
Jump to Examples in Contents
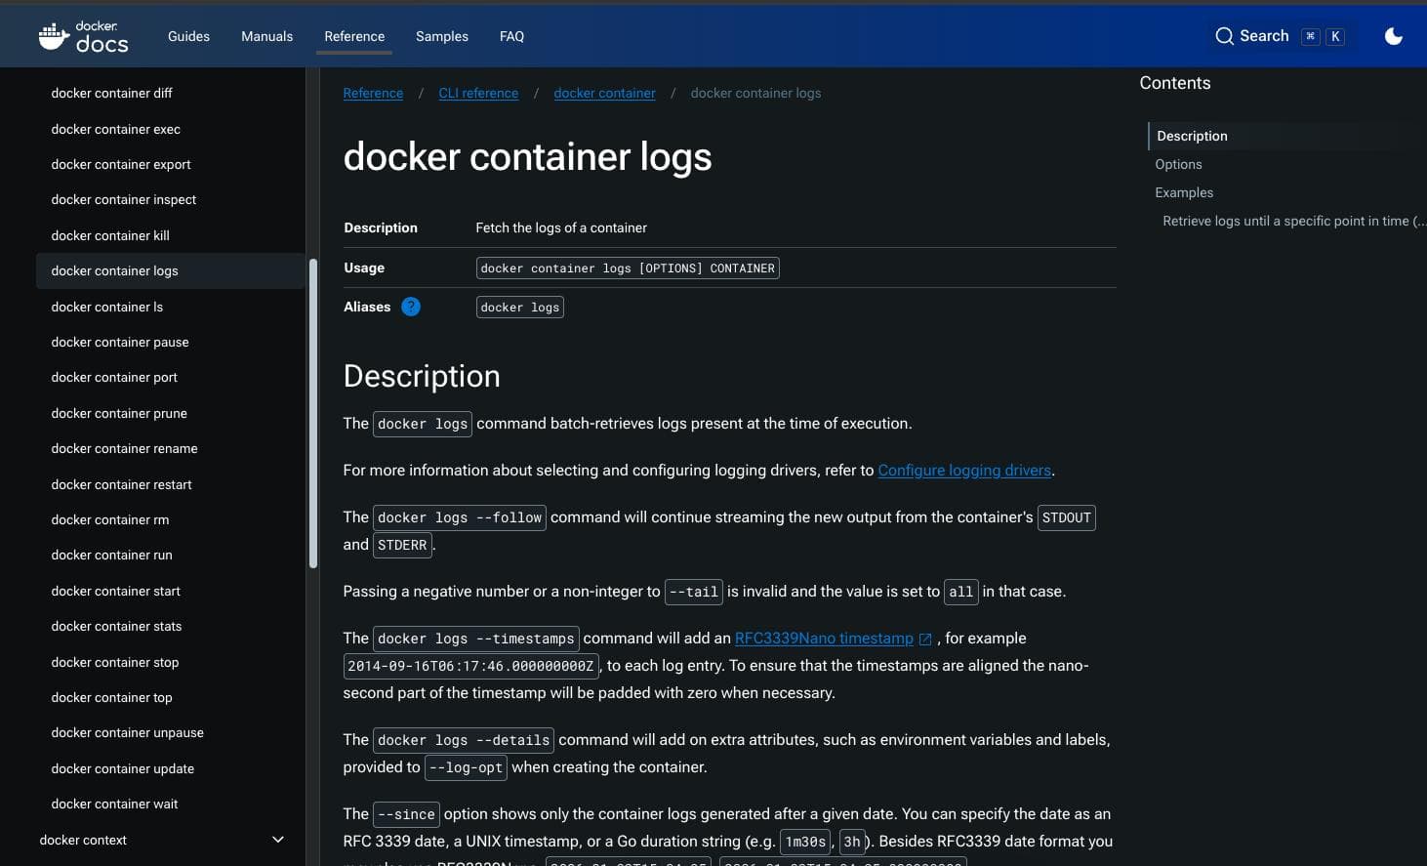pyautogui.click(x=1184, y=192)
